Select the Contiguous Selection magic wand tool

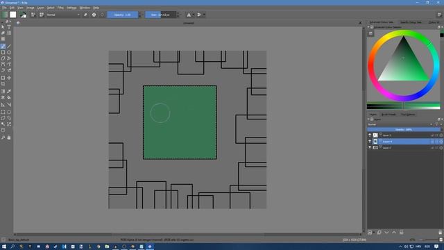pos(3,124)
